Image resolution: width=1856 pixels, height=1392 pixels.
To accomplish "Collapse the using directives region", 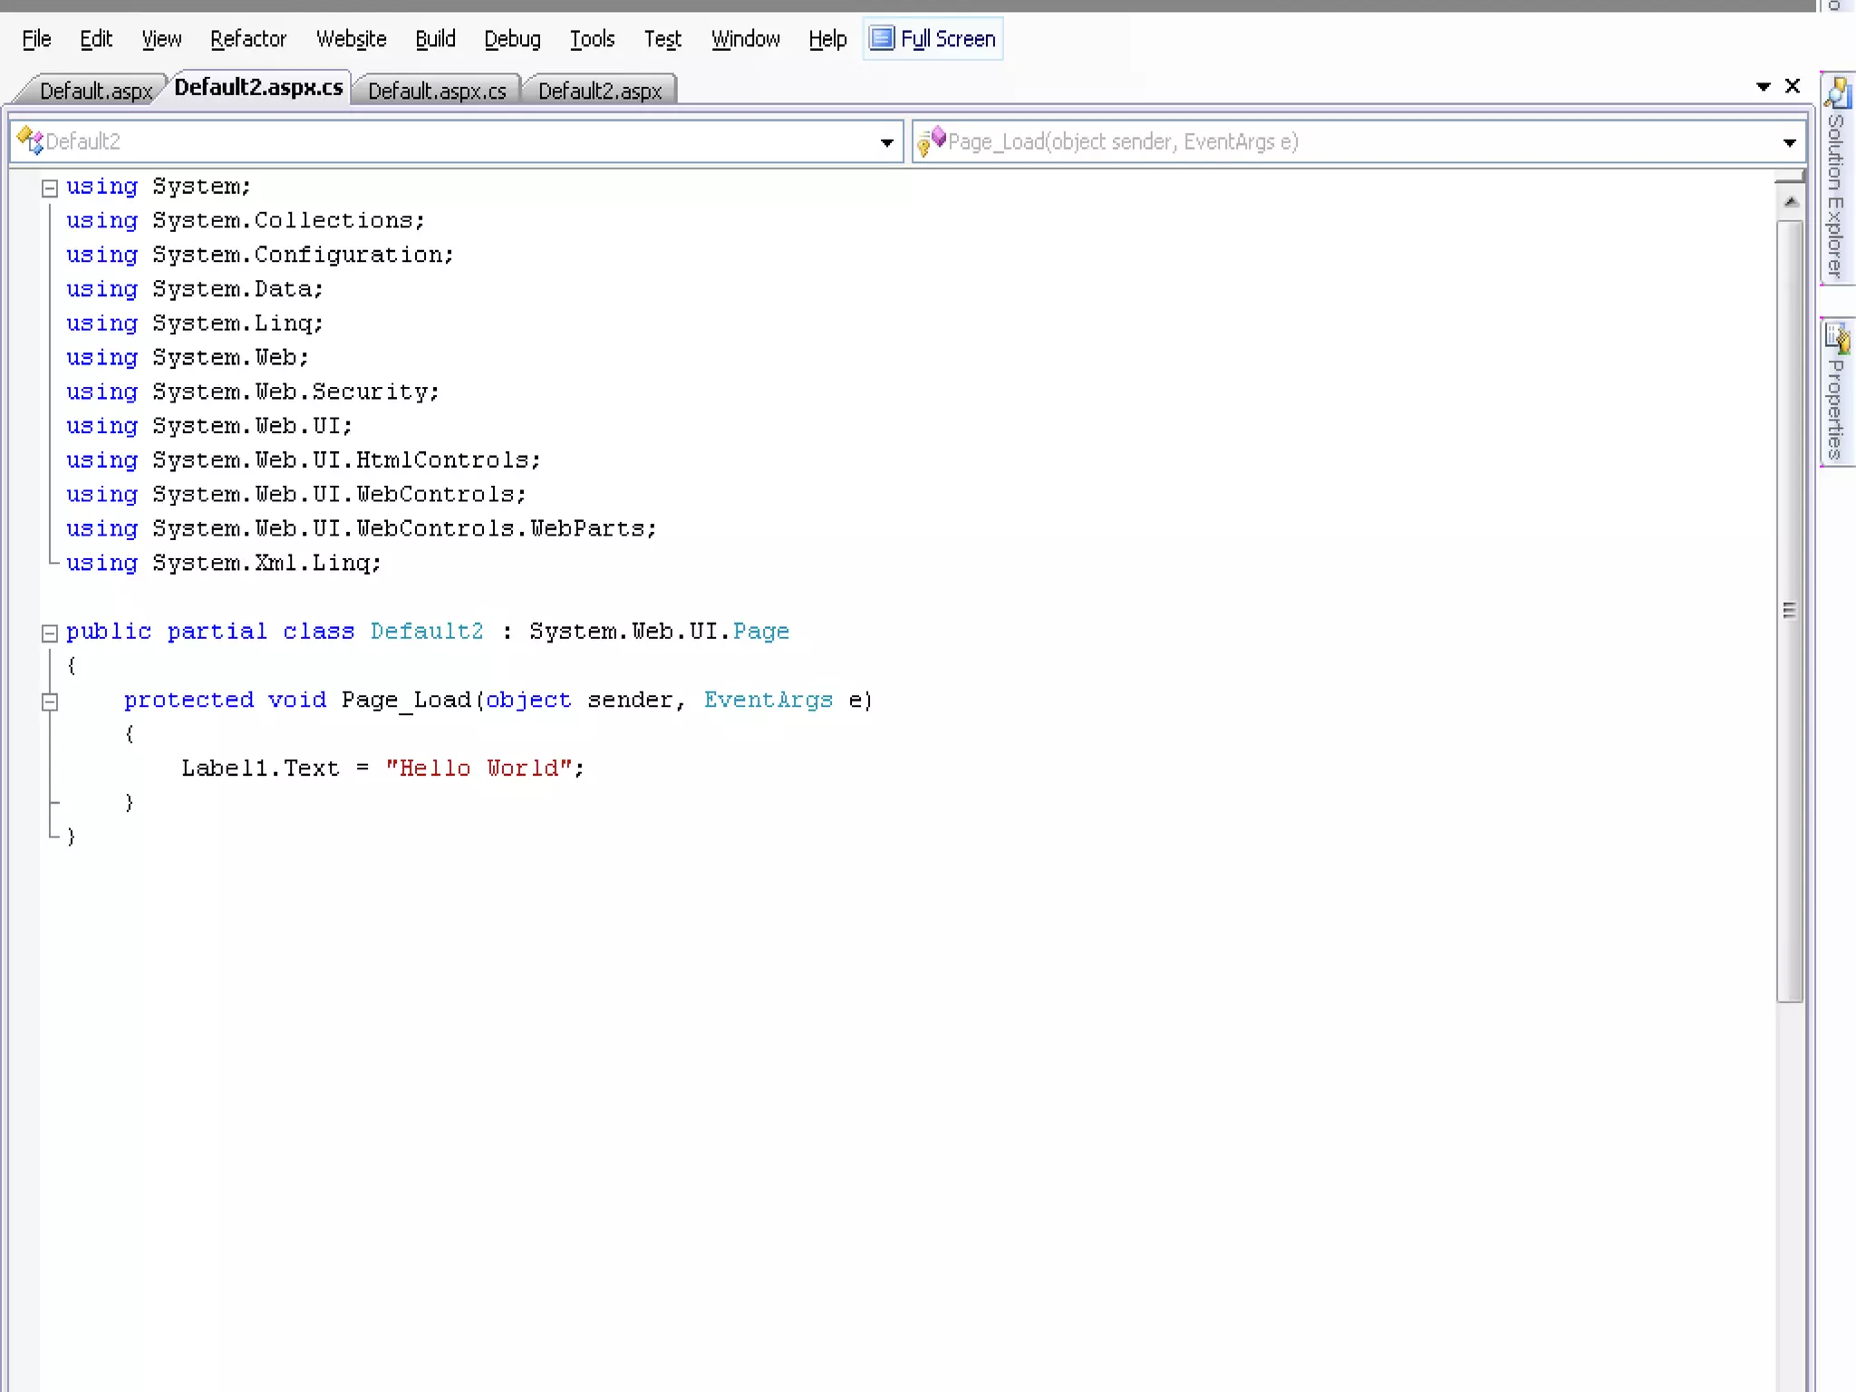I will [x=50, y=188].
